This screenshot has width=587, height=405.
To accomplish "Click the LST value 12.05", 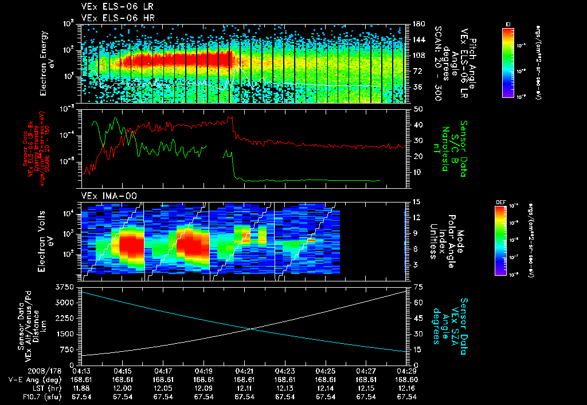I will pos(163,388).
